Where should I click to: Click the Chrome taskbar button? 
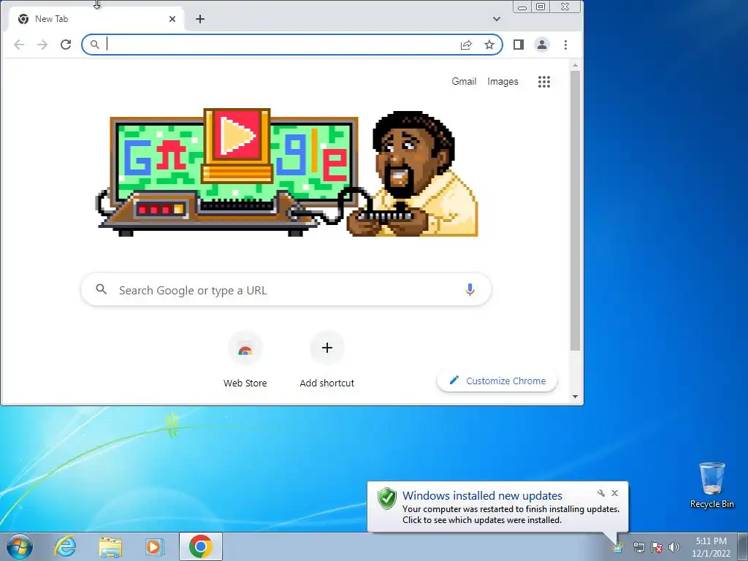point(201,546)
